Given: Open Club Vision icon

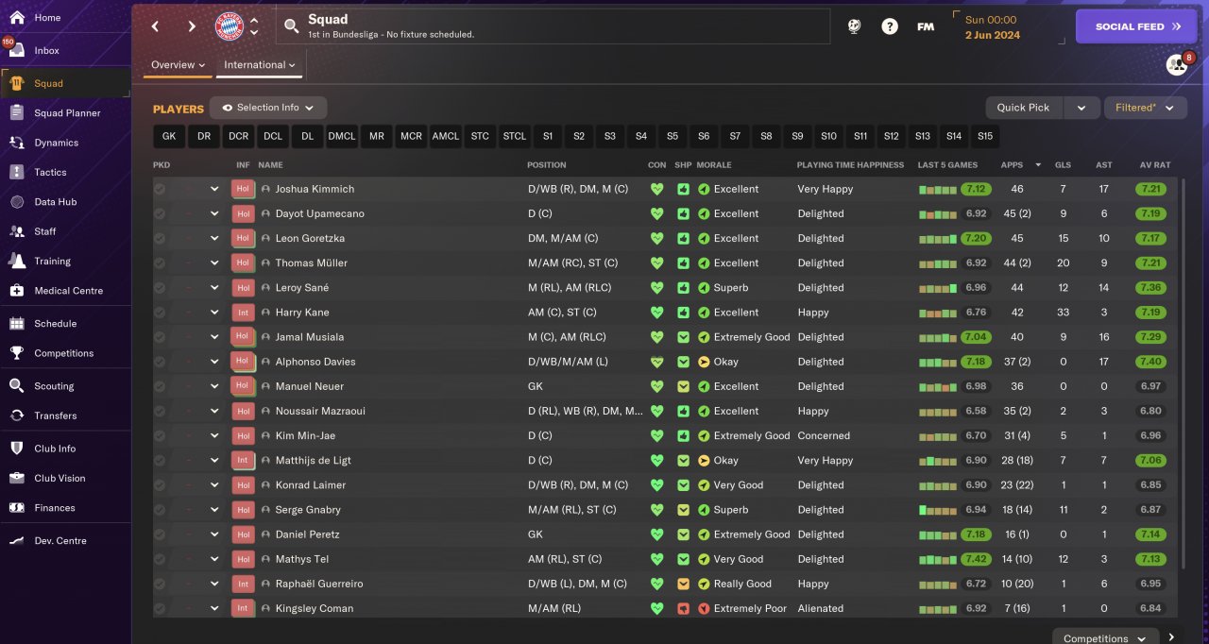Looking at the screenshot, I should pyautogui.click(x=17, y=478).
